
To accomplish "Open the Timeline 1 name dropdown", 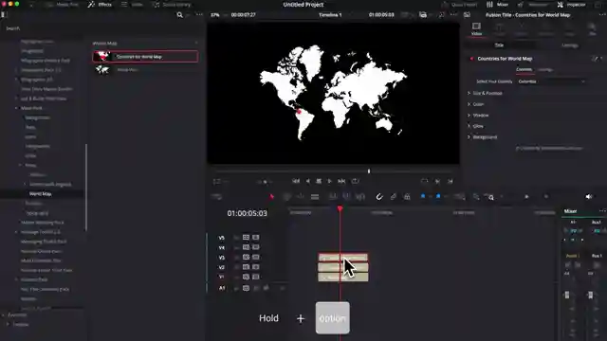I will click(334, 15).
